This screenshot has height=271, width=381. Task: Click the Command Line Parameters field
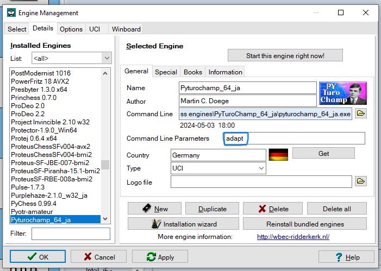(x=294, y=138)
